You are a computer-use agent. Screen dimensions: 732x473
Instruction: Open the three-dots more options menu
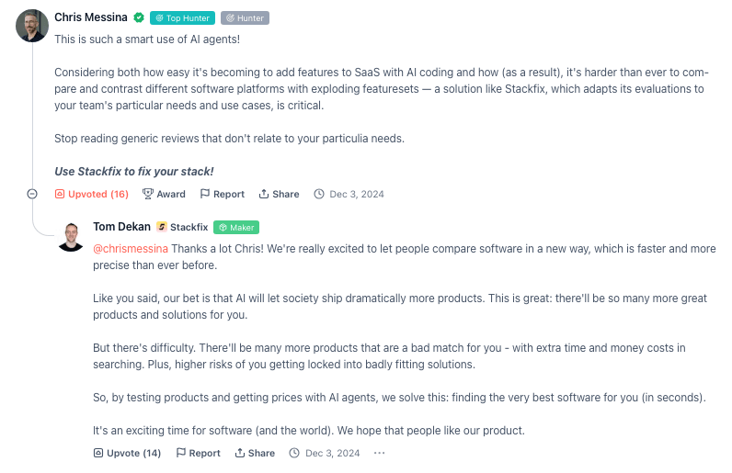pyautogui.click(x=380, y=453)
